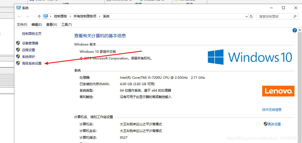
Task: Click the Windows 10 logo
Action: [x=250, y=57]
